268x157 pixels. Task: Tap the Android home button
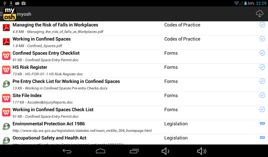point(100,151)
